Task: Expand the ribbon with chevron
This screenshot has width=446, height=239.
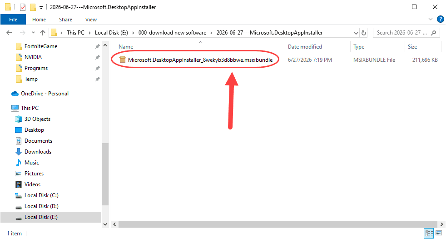Action: click(431, 20)
